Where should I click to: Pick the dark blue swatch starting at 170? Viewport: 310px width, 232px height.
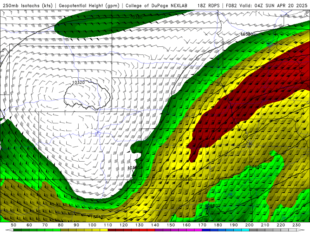(x=206, y=230)
